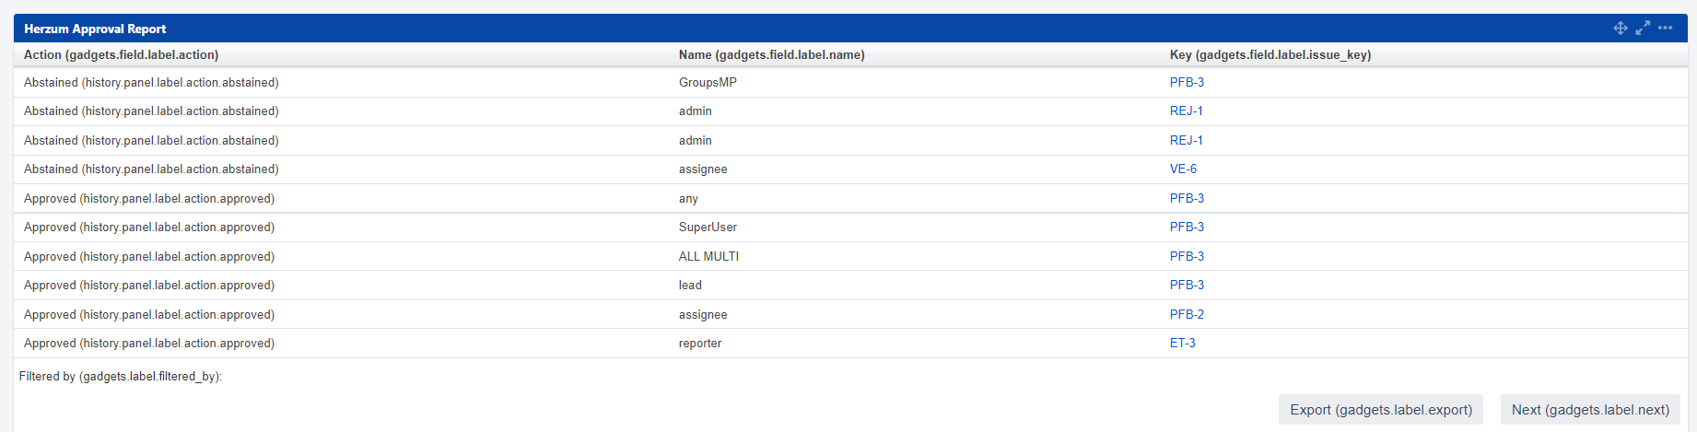Open PFB-3 link in the 'any' row

click(1187, 199)
